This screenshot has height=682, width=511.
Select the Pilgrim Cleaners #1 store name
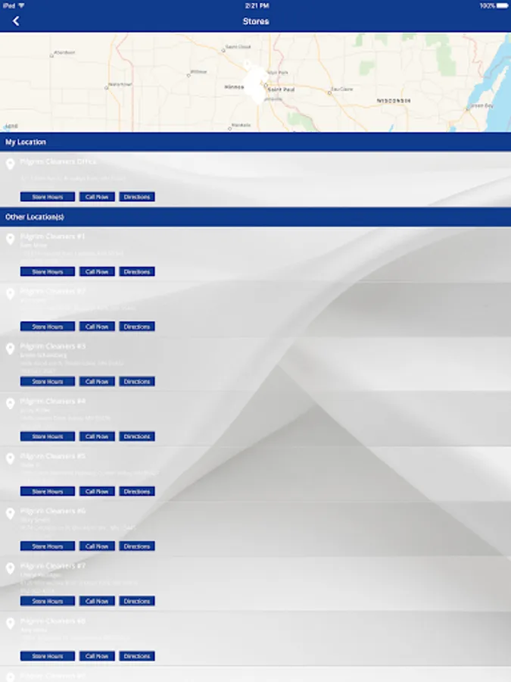pos(52,236)
